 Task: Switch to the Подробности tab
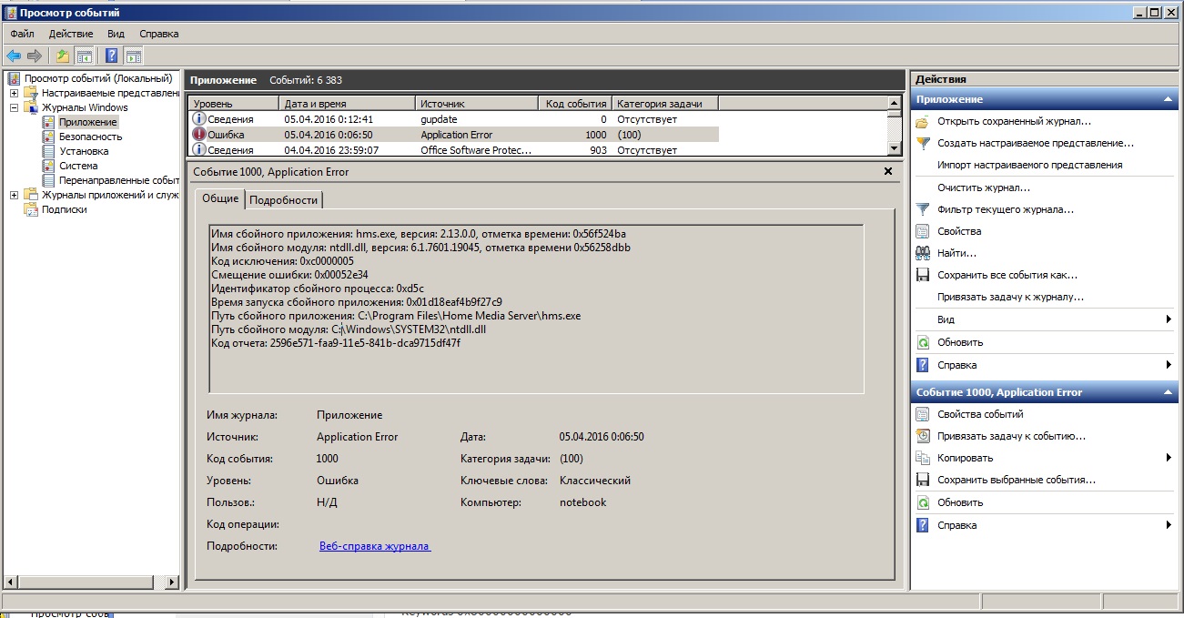click(283, 200)
